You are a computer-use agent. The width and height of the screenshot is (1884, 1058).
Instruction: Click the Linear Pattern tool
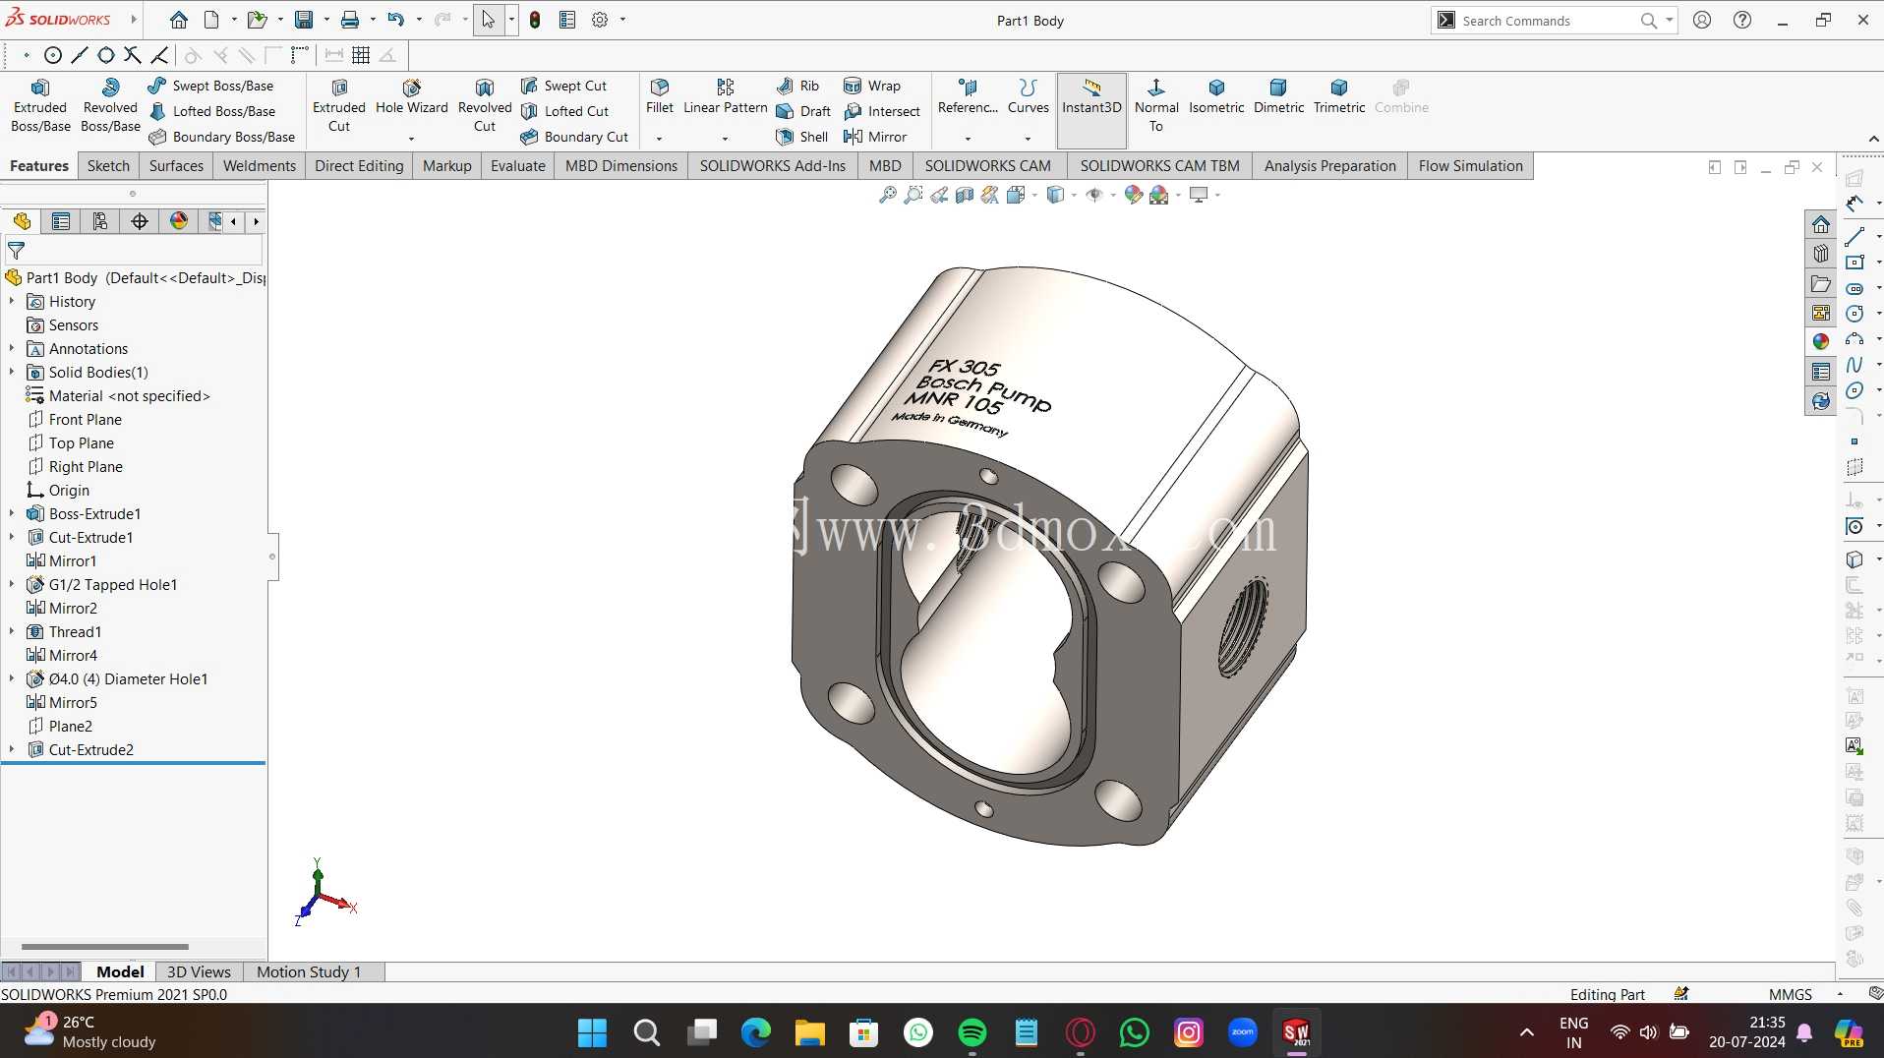726,97
